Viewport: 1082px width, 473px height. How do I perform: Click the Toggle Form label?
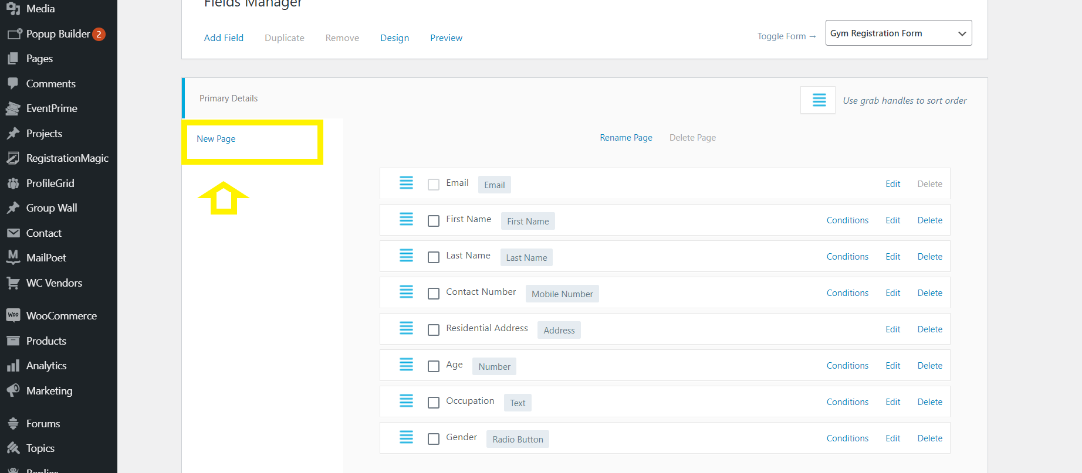(786, 36)
